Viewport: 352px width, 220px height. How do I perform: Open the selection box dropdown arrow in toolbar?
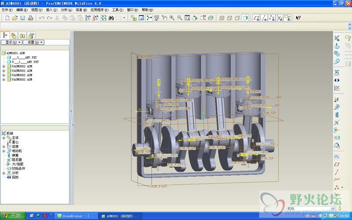pos(124,18)
